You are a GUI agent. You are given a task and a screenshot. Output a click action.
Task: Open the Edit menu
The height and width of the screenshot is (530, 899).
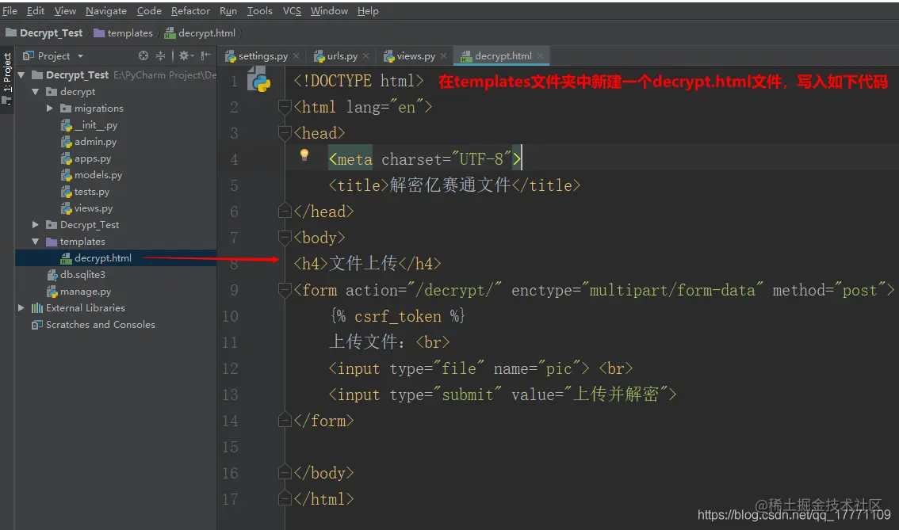36,11
